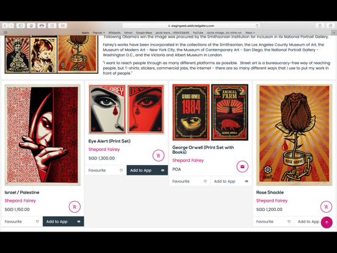Click the address bar showing stagingweb.addictedgallery.com
The image size is (337, 253).
(x=191, y=26)
